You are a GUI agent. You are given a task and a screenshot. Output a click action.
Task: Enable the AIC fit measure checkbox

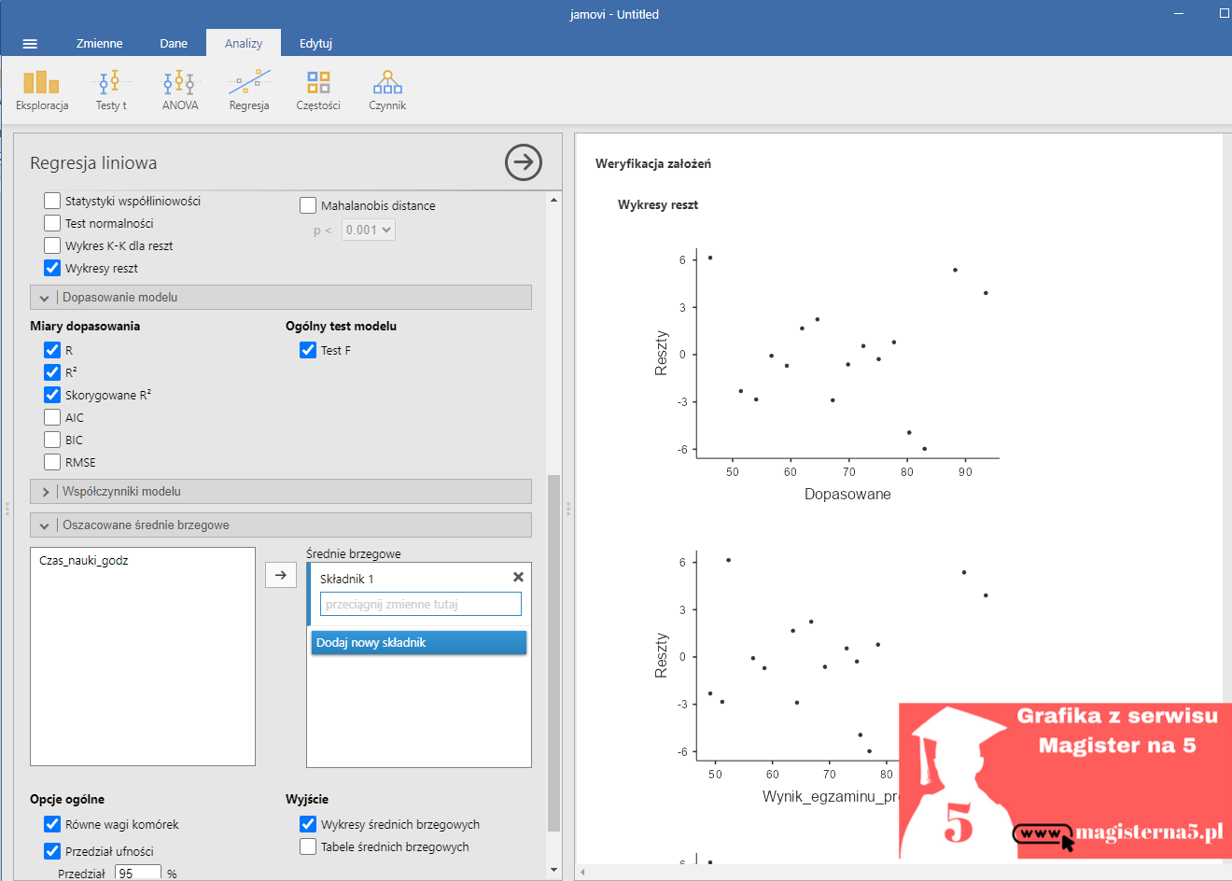tap(52, 417)
